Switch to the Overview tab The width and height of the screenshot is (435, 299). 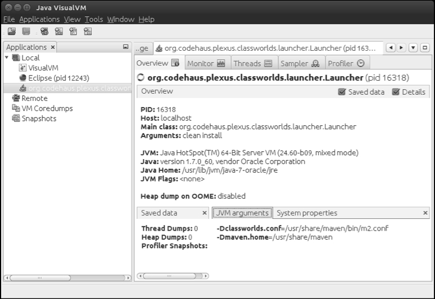click(x=158, y=63)
